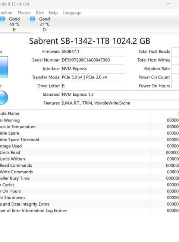Select the Controller Busy Time row
This screenshot has height=243, width=179.
pyautogui.click(x=89, y=178)
